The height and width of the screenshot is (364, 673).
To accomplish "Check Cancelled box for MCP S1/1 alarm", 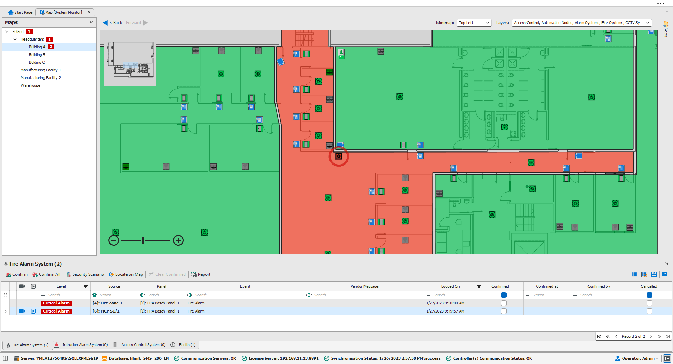I will point(649,311).
